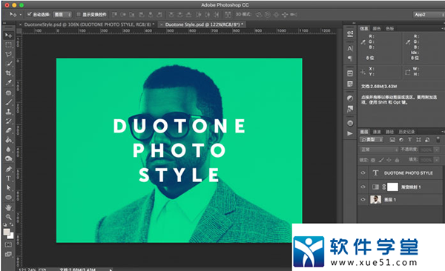The height and width of the screenshot is (271, 445).
Task: Open the blend mode 正常 dropdown
Action: pyautogui.click(x=379, y=150)
